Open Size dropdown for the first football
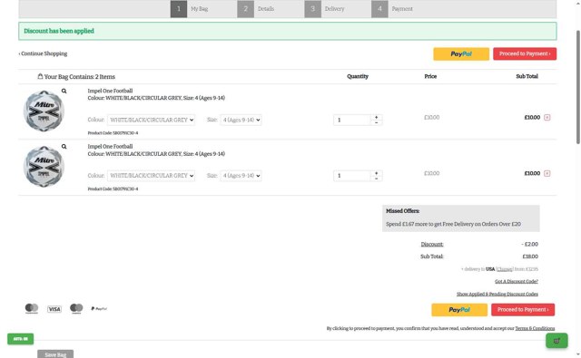 pyautogui.click(x=241, y=120)
